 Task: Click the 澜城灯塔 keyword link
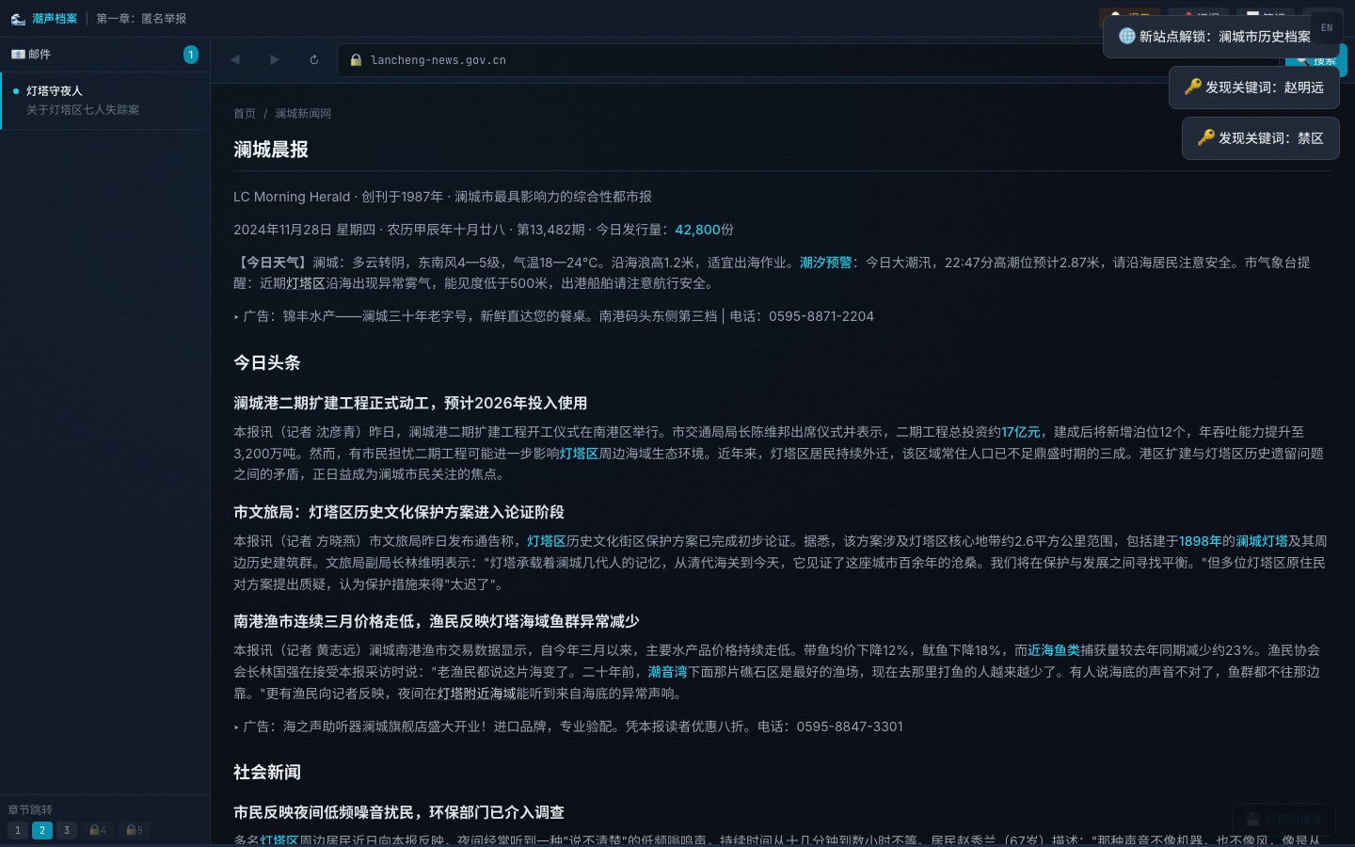click(x=1262, y=541)
